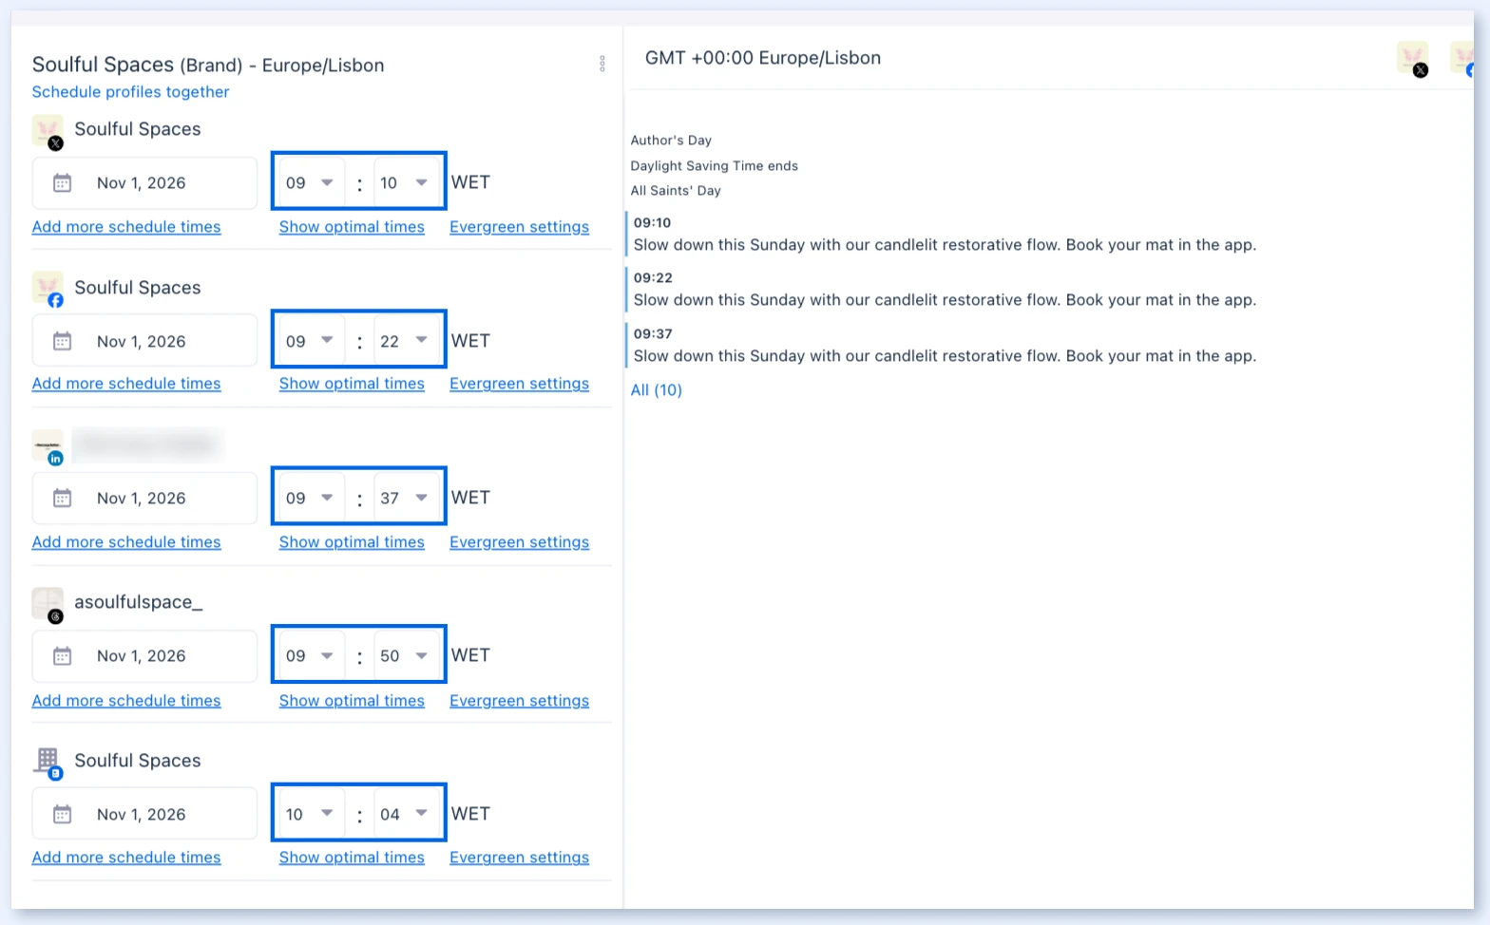Image resolution: width=1490 pixels, height=925 pixels.
Task: Click Add more schedule times for LinkedIn profile
Action: (126, 542)
